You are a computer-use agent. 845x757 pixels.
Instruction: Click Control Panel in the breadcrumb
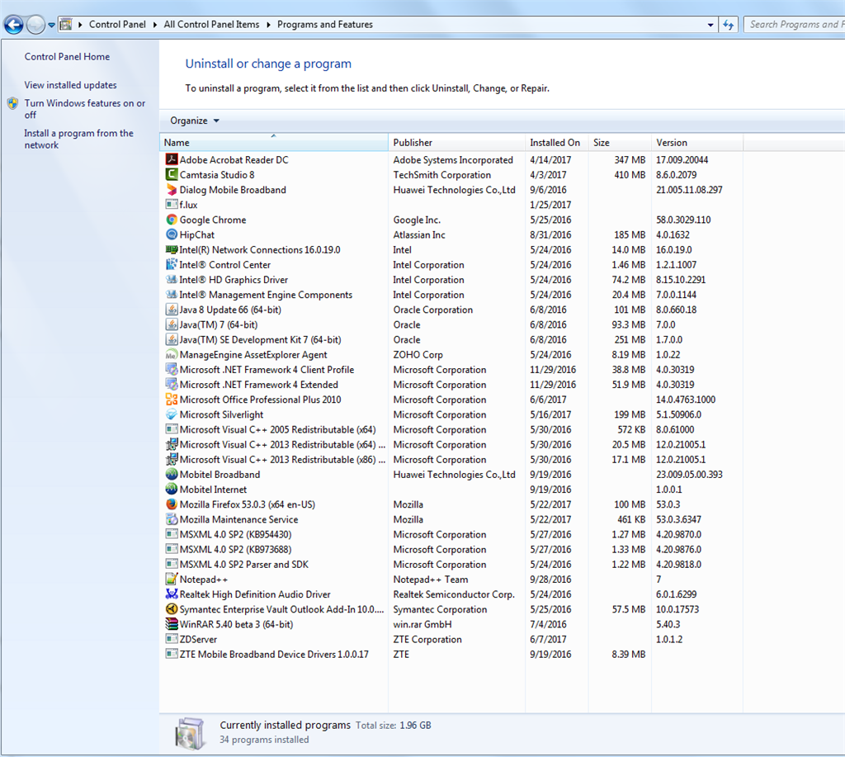click(x=117, y=24)
